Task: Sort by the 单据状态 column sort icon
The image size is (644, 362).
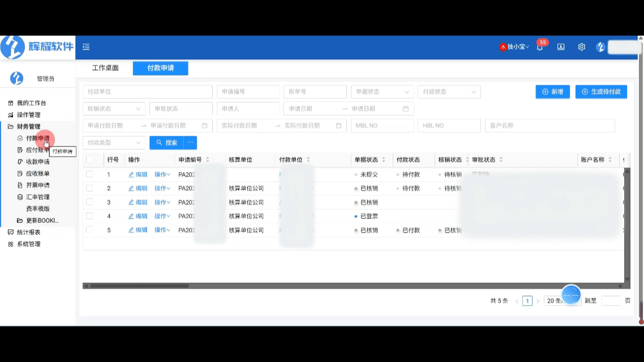Action: point(384,160)
